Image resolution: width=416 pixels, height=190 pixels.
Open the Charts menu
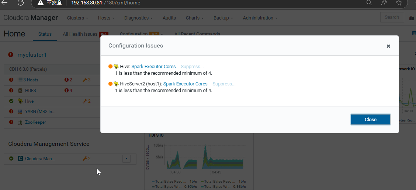click(x=194, y=18)
